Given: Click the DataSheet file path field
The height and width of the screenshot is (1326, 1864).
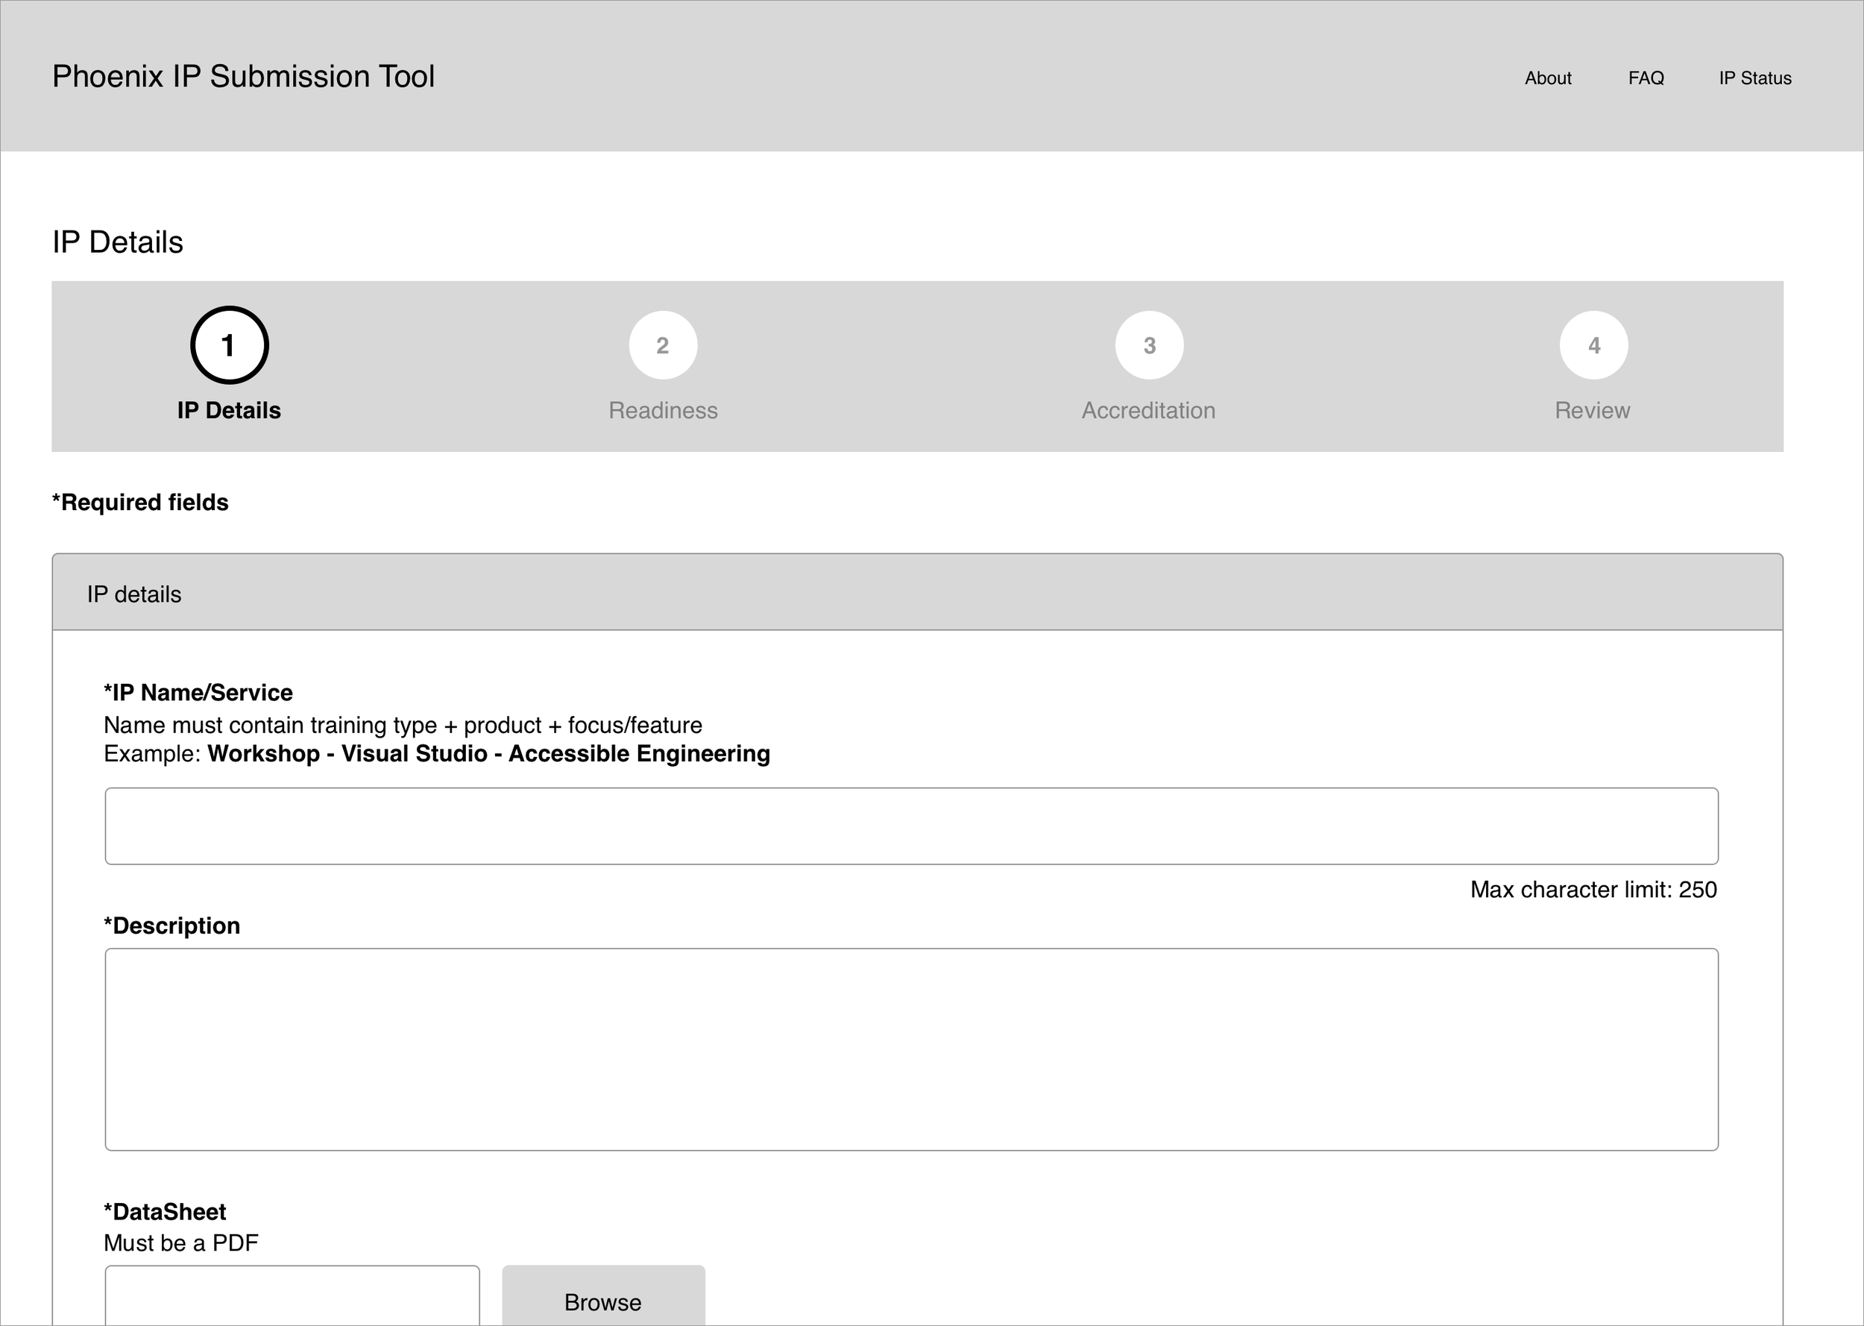Looking at the screenshot, I should (x=292, y=1295).
